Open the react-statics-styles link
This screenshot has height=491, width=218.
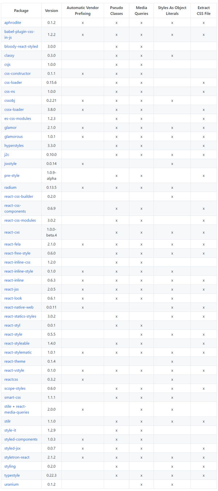tap(20, 316)
